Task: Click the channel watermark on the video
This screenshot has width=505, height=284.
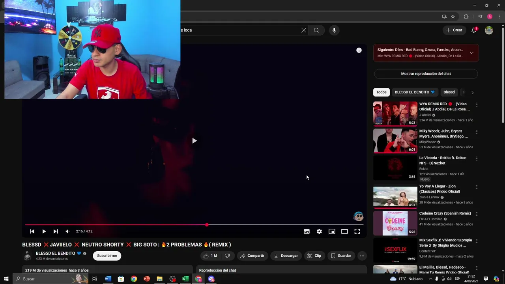Action: click(358, 216)
